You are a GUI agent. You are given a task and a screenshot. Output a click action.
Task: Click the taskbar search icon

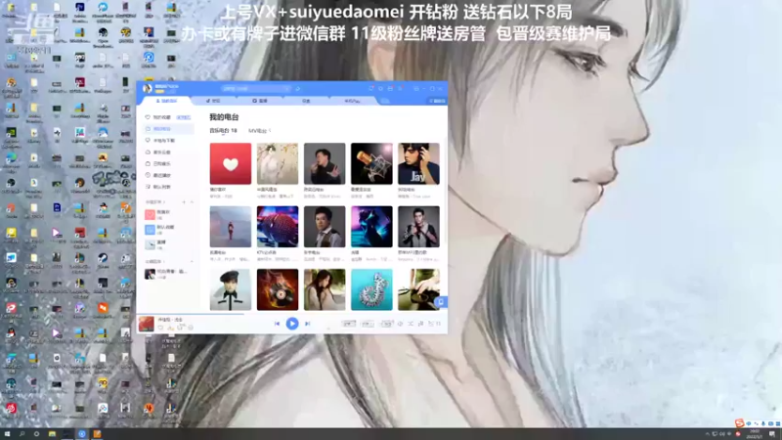pos(22,434)
